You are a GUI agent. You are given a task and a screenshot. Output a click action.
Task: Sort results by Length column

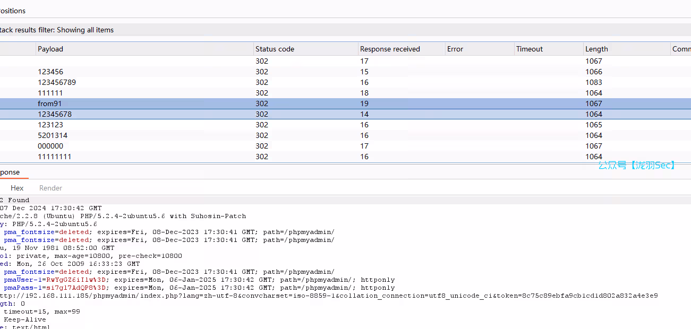point(596,49)
